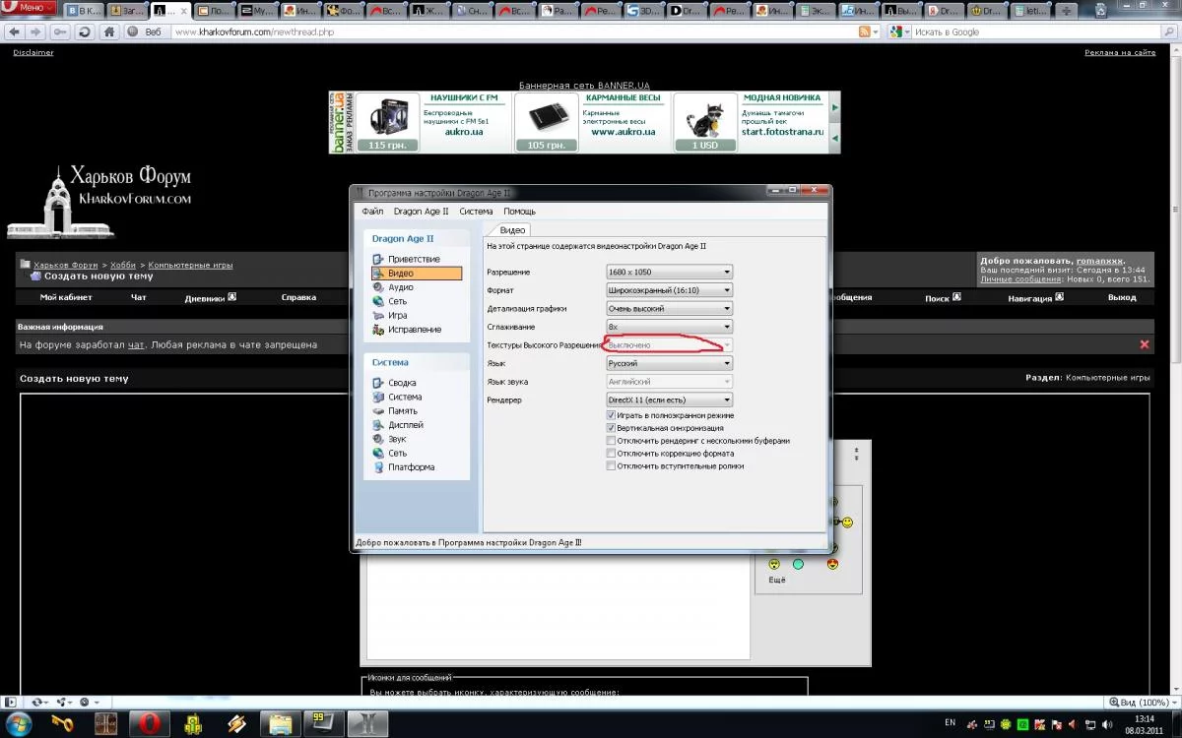Viewport: 1182px width, 738px height.
Task: Open Система menu in menu bar
Action: point(476,212)
